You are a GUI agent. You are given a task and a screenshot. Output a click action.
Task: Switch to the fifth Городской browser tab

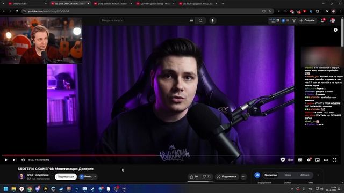coord(198,4)
